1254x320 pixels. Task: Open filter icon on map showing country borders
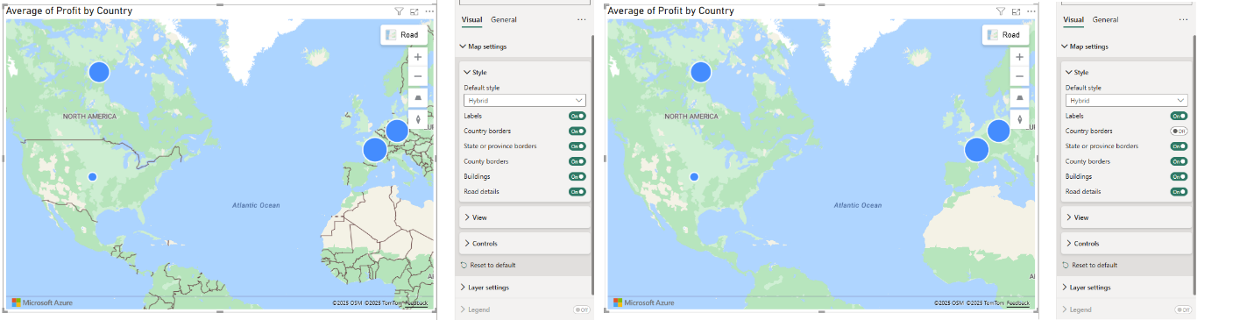coord(399,11)
